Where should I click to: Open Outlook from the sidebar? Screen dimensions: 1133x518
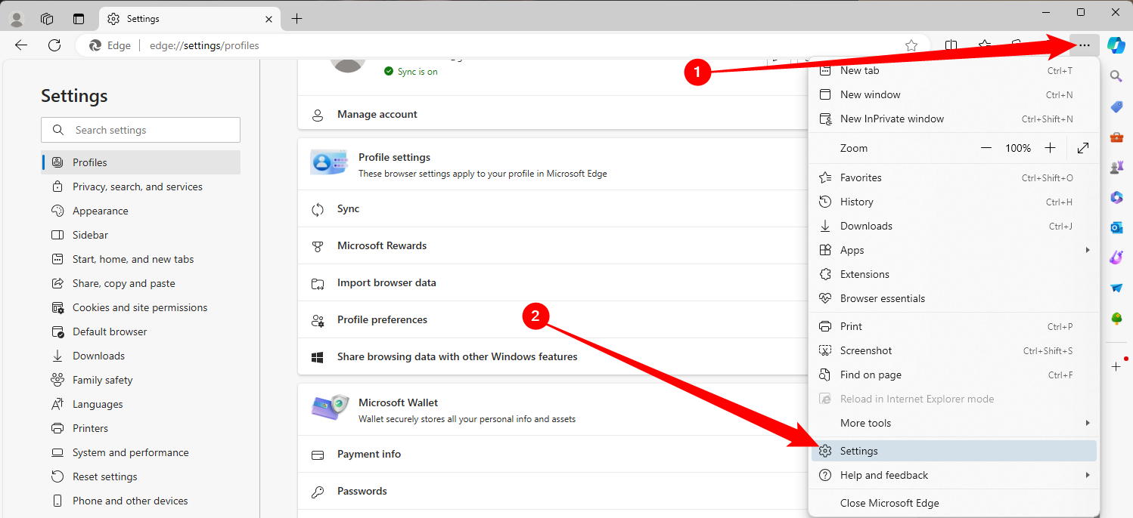click(x=1116, y=227)
